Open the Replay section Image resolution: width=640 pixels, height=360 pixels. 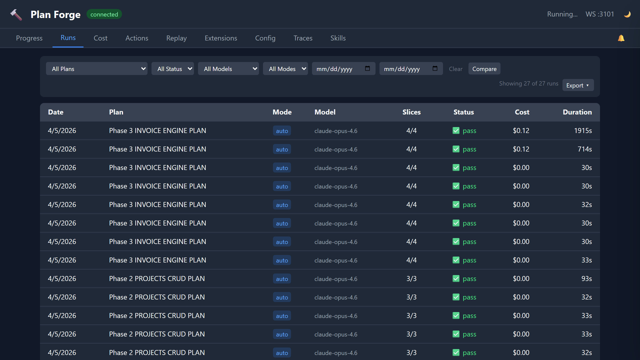[176, 38]
